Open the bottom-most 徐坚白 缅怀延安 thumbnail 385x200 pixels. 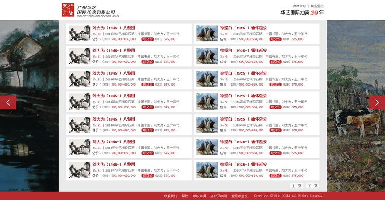point(207,170)
